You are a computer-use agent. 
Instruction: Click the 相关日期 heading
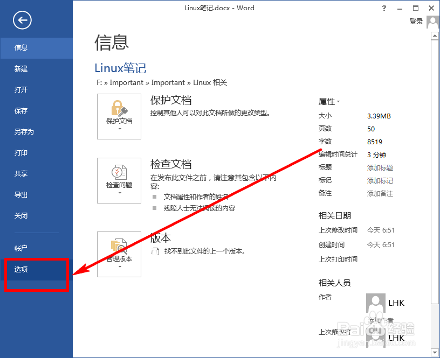tap(335, 216)
